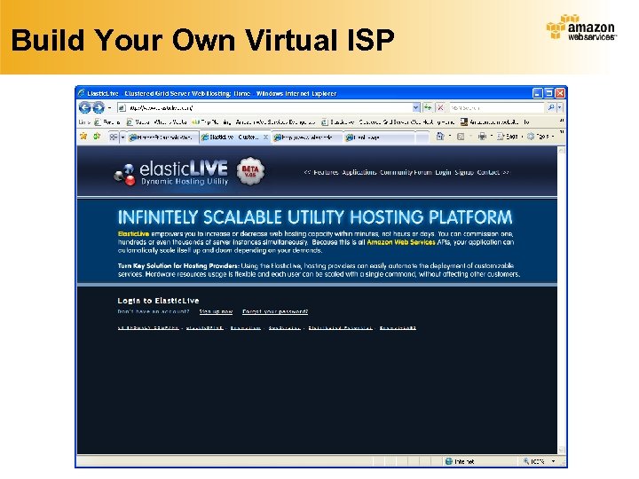The width and height of the screenshot is (639, 479).
Task: Expand the address bar history dropdown
Action: tap(416, 107)
